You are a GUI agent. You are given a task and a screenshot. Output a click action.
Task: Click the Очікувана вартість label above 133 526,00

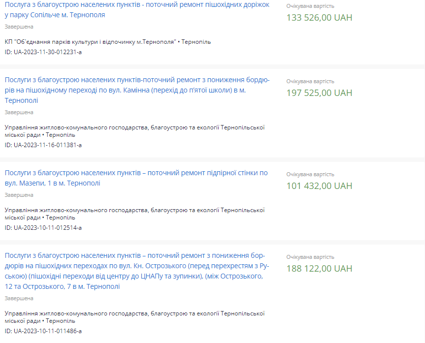point(310,6)
